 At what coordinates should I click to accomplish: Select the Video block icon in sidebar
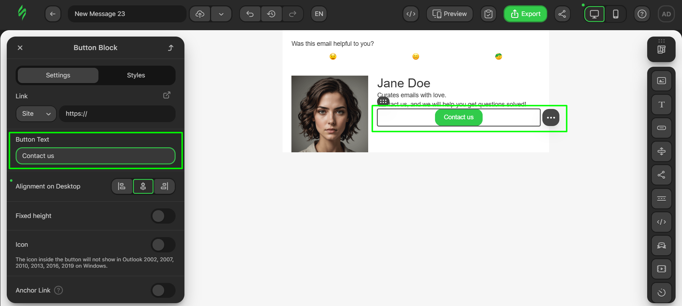point(661,269)
